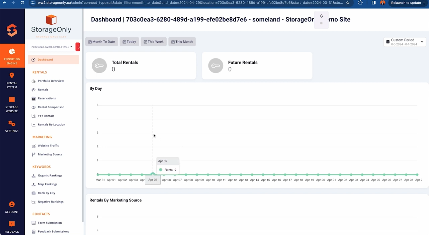Image resolution: width=430 pixels, height=235 pixels.
Task: Open the Reporting Engine section
Action: 12,56
